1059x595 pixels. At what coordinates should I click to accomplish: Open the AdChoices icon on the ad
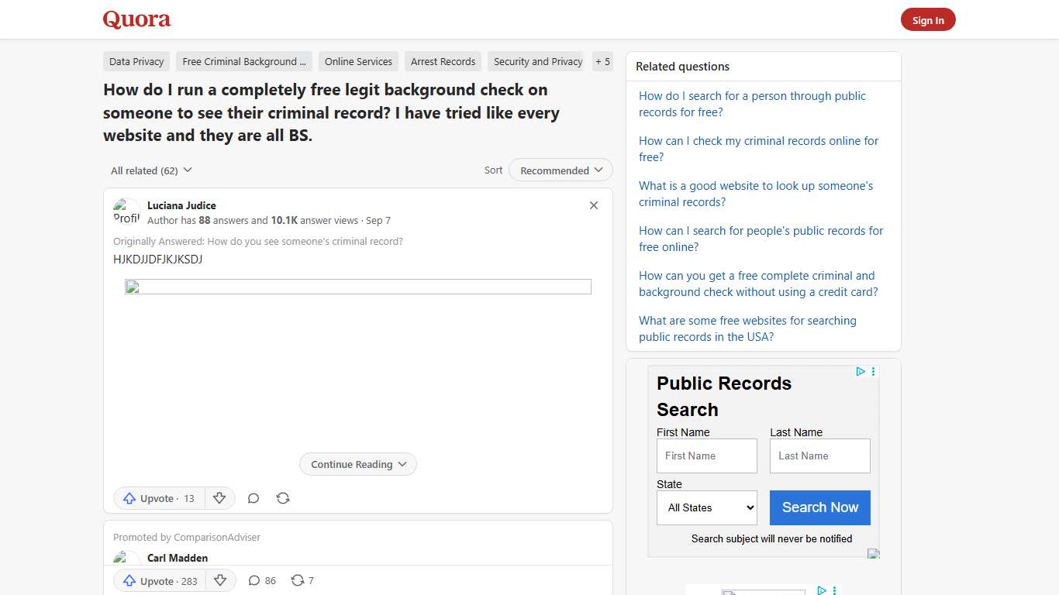[x=861, y=372]
